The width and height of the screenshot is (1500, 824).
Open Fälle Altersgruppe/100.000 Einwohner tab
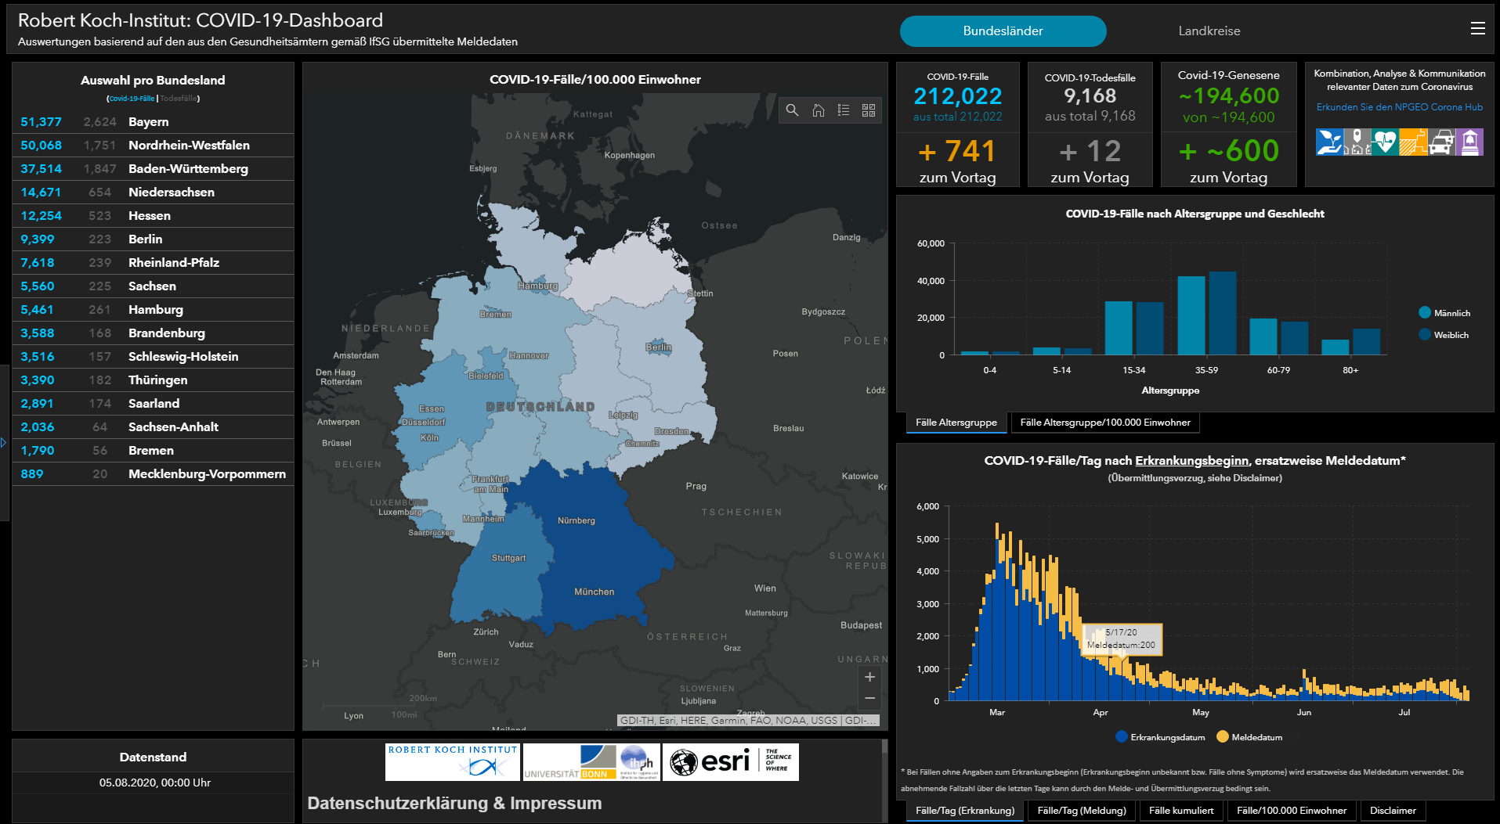[1104, 423]
